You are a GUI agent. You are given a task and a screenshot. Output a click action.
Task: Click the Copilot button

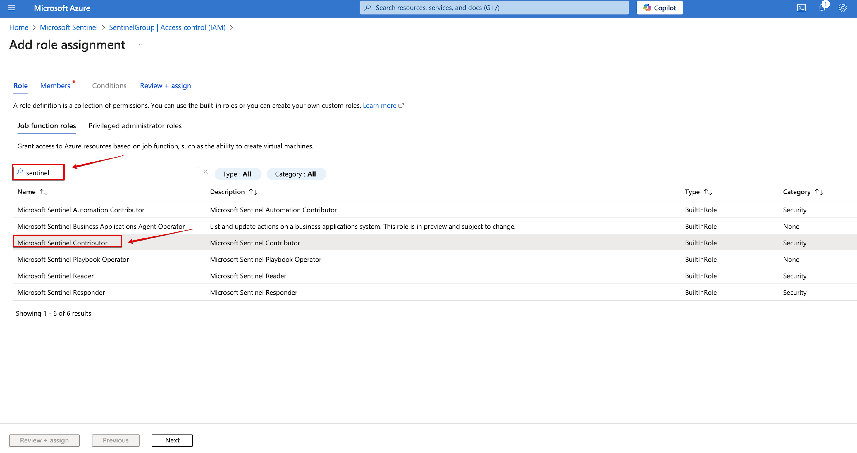[659, 8]
